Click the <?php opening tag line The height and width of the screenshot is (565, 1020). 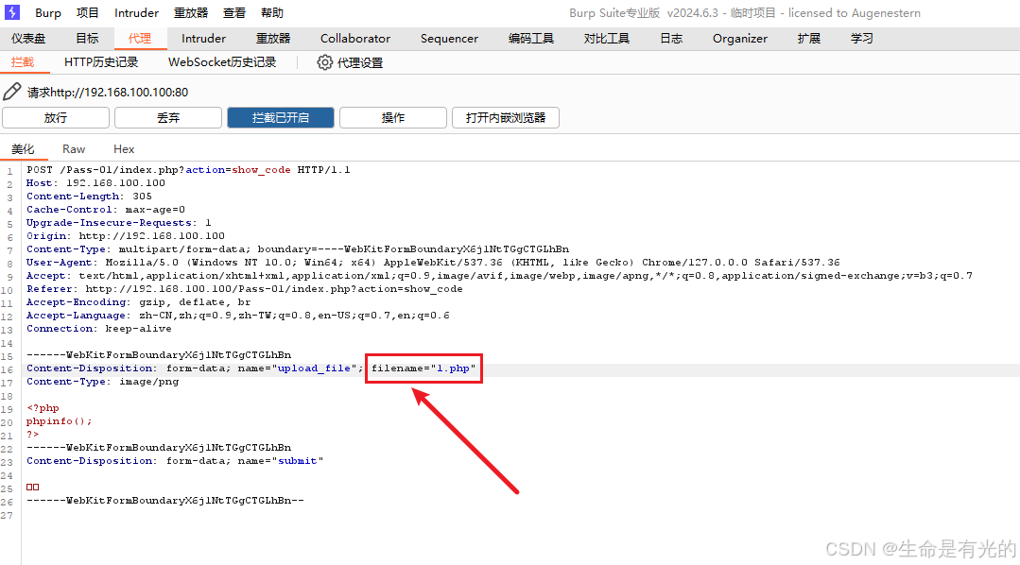point(43,408)
